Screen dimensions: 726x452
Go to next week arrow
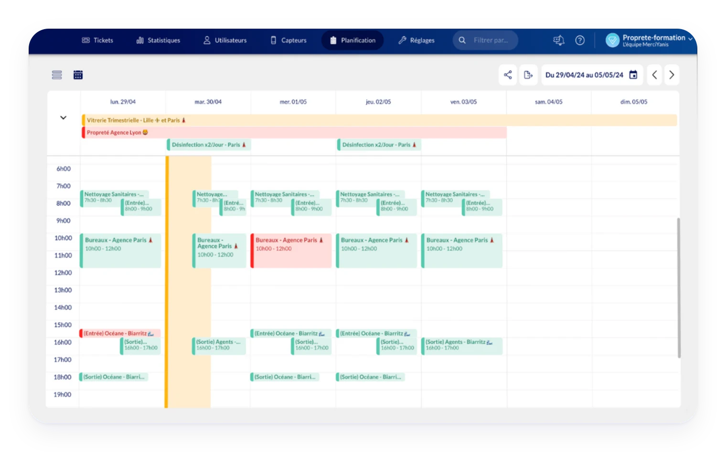coord(672,75)
